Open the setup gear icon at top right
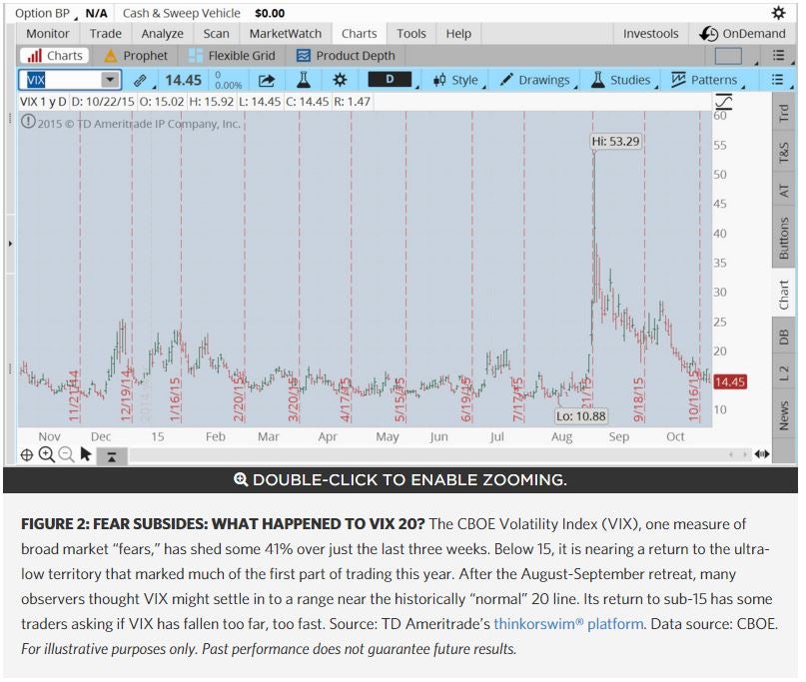Viewport: 806px width, 682px height. pos(778,13)
